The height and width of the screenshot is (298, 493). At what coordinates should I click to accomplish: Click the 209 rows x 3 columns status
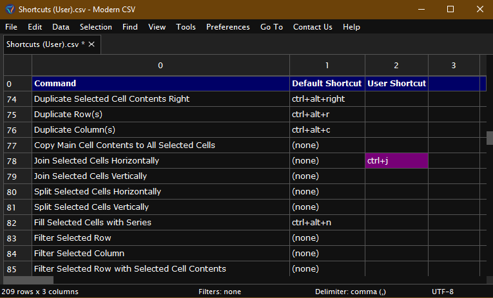click(x=40, y=292)
